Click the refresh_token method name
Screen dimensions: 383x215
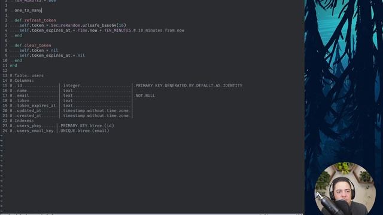pos(40,20)
